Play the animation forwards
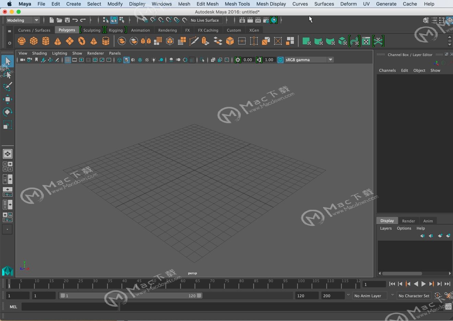Image resolution: width=453 pixels, height=321 pixels. click(423, 284)
